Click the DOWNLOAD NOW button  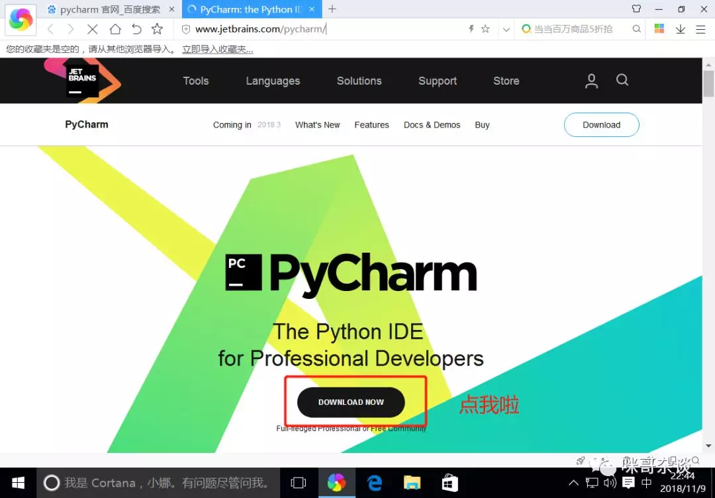point(351,402)
